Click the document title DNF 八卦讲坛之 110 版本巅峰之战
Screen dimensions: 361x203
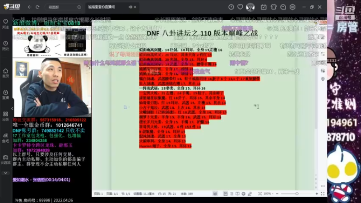(x=202, y=33)
